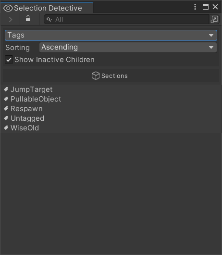Open the Tags grouping dropdown

111,35
